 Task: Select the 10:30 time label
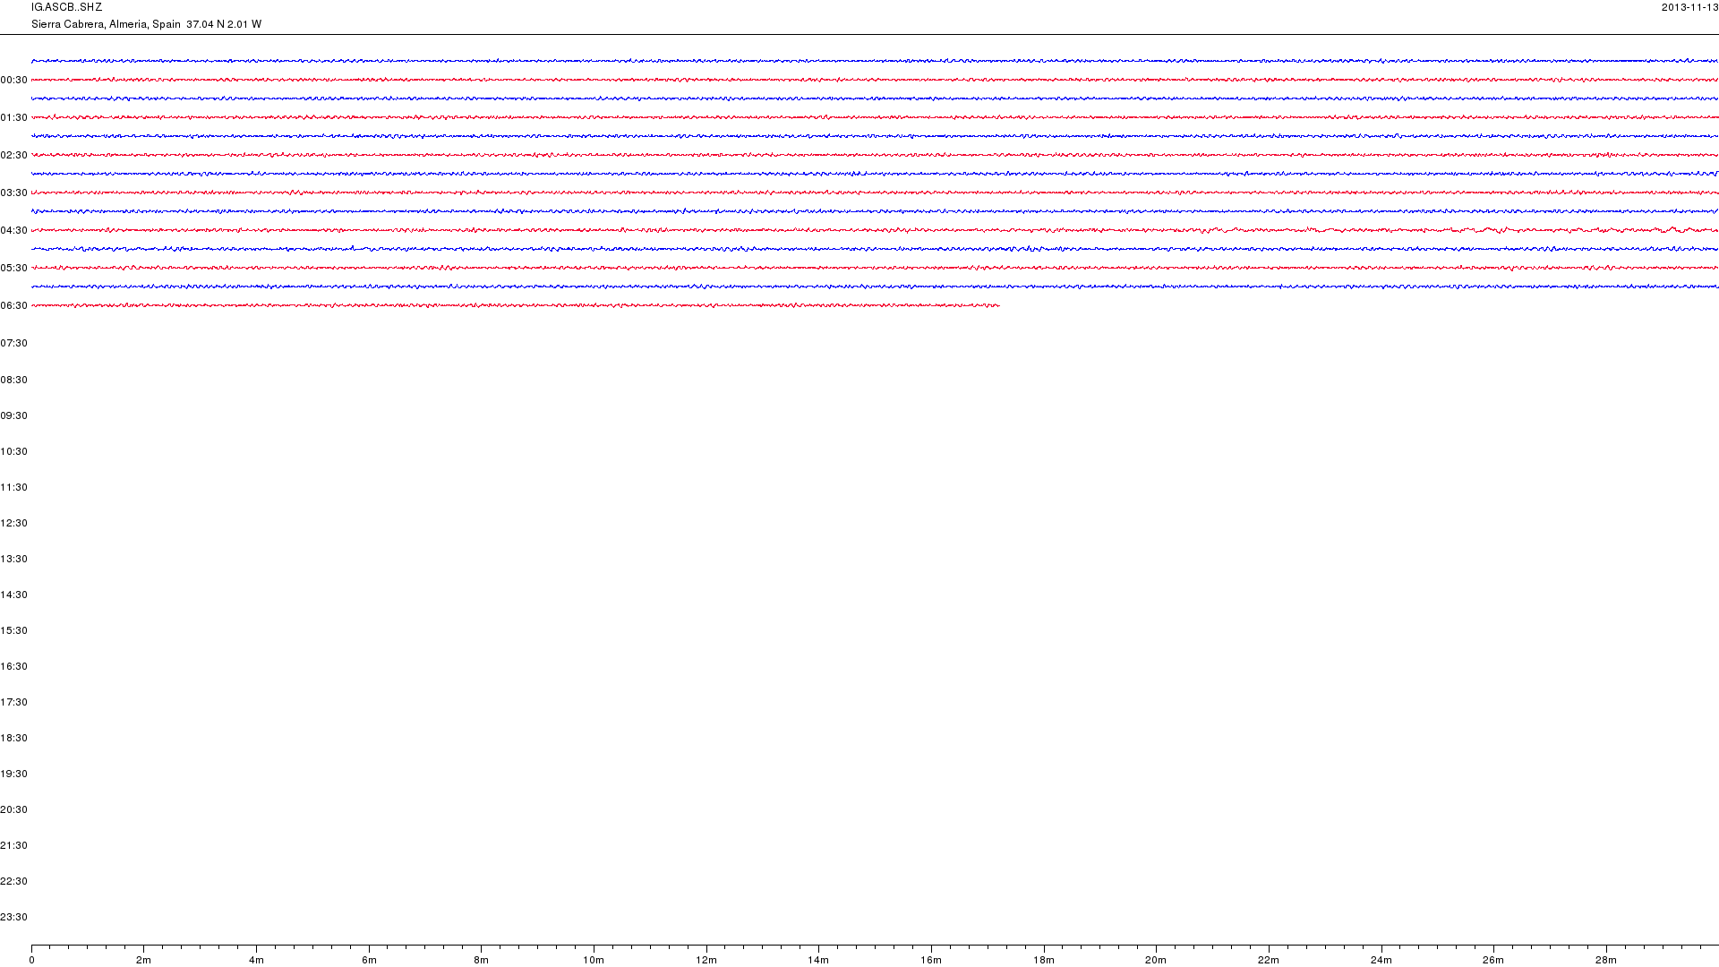(13, 451)
